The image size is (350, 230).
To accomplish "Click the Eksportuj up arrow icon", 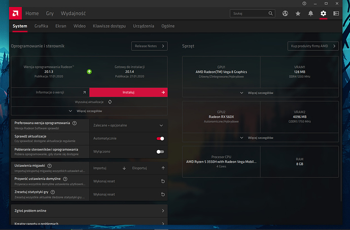I will 163,168.
